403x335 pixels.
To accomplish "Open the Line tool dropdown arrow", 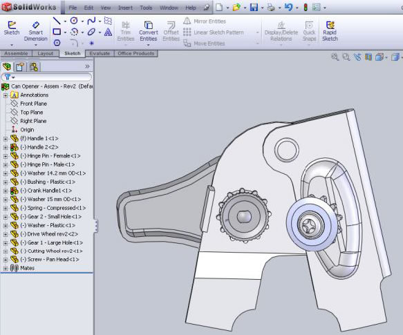I will 65,21.
